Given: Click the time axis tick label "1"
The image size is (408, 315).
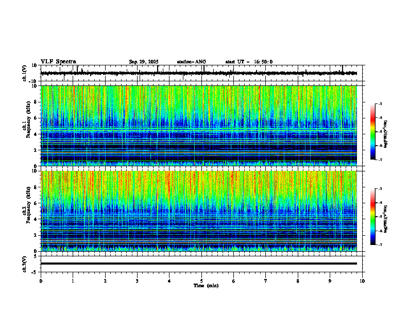Looking at the screenshot, I should pos(73,281).
